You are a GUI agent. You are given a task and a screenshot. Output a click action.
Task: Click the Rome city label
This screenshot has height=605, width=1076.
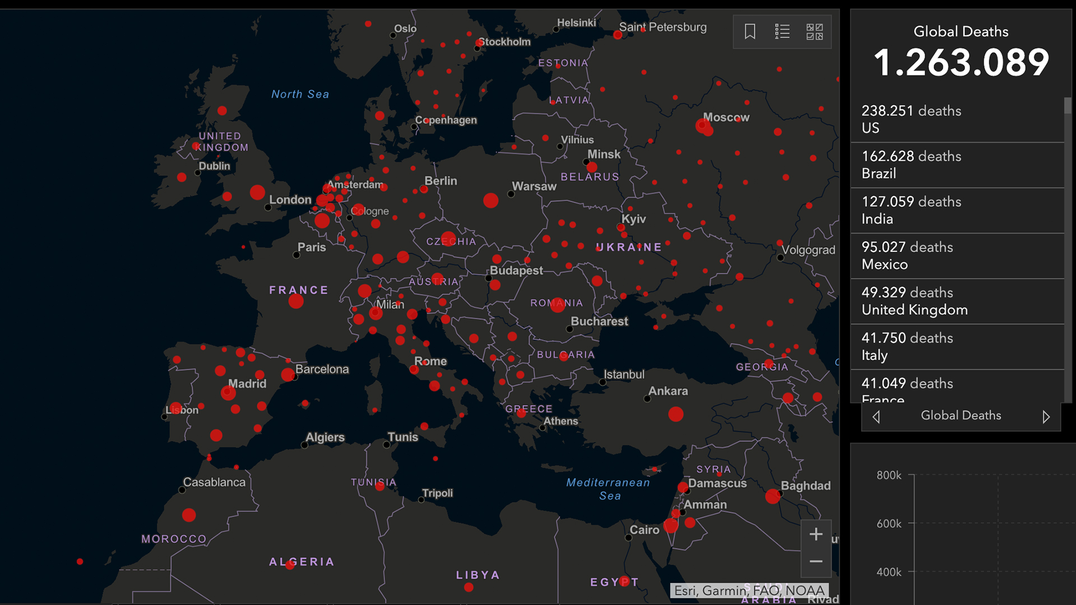[430, 361]
